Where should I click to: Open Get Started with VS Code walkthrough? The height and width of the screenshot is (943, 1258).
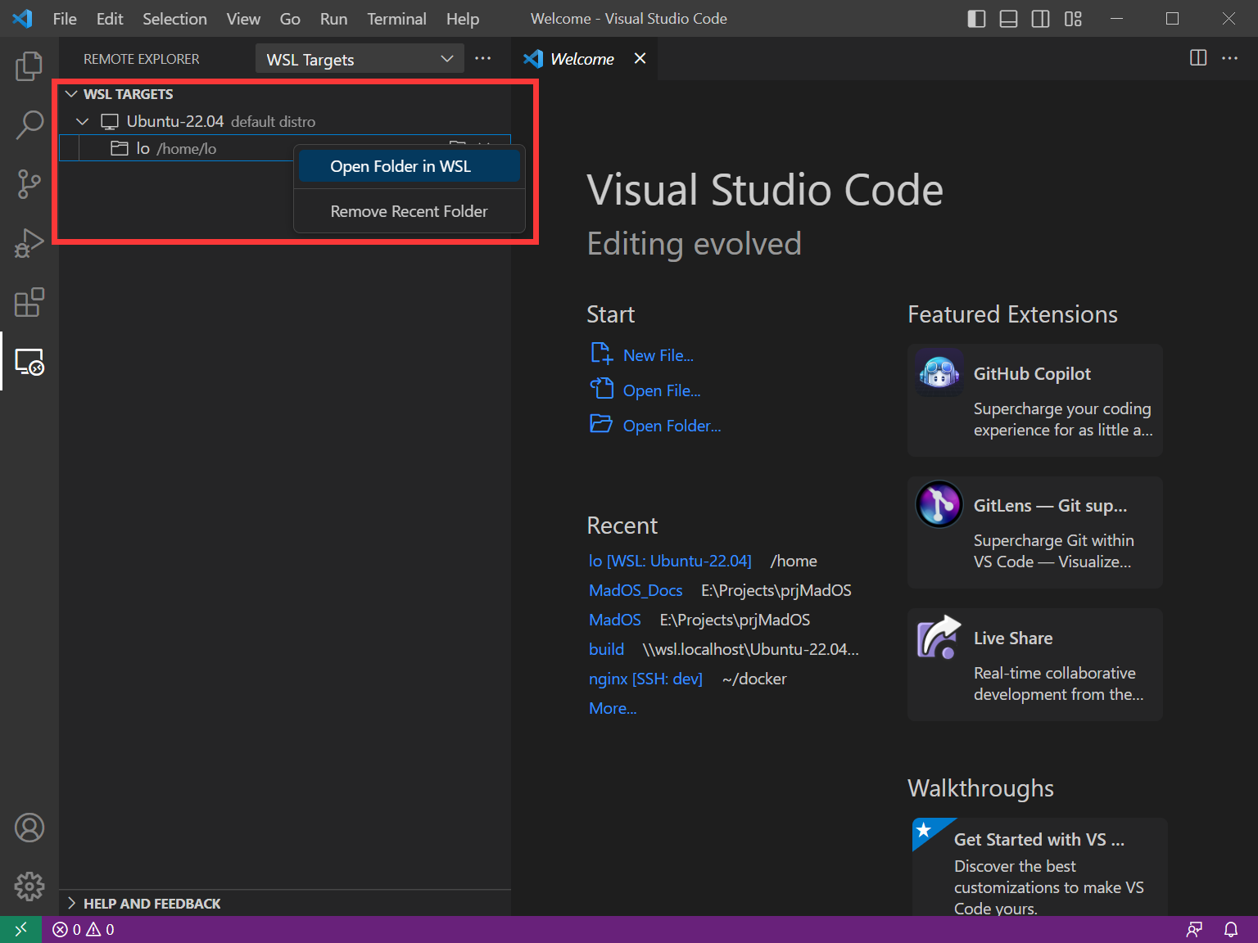pyautogui.click(x=1039, y=867)
